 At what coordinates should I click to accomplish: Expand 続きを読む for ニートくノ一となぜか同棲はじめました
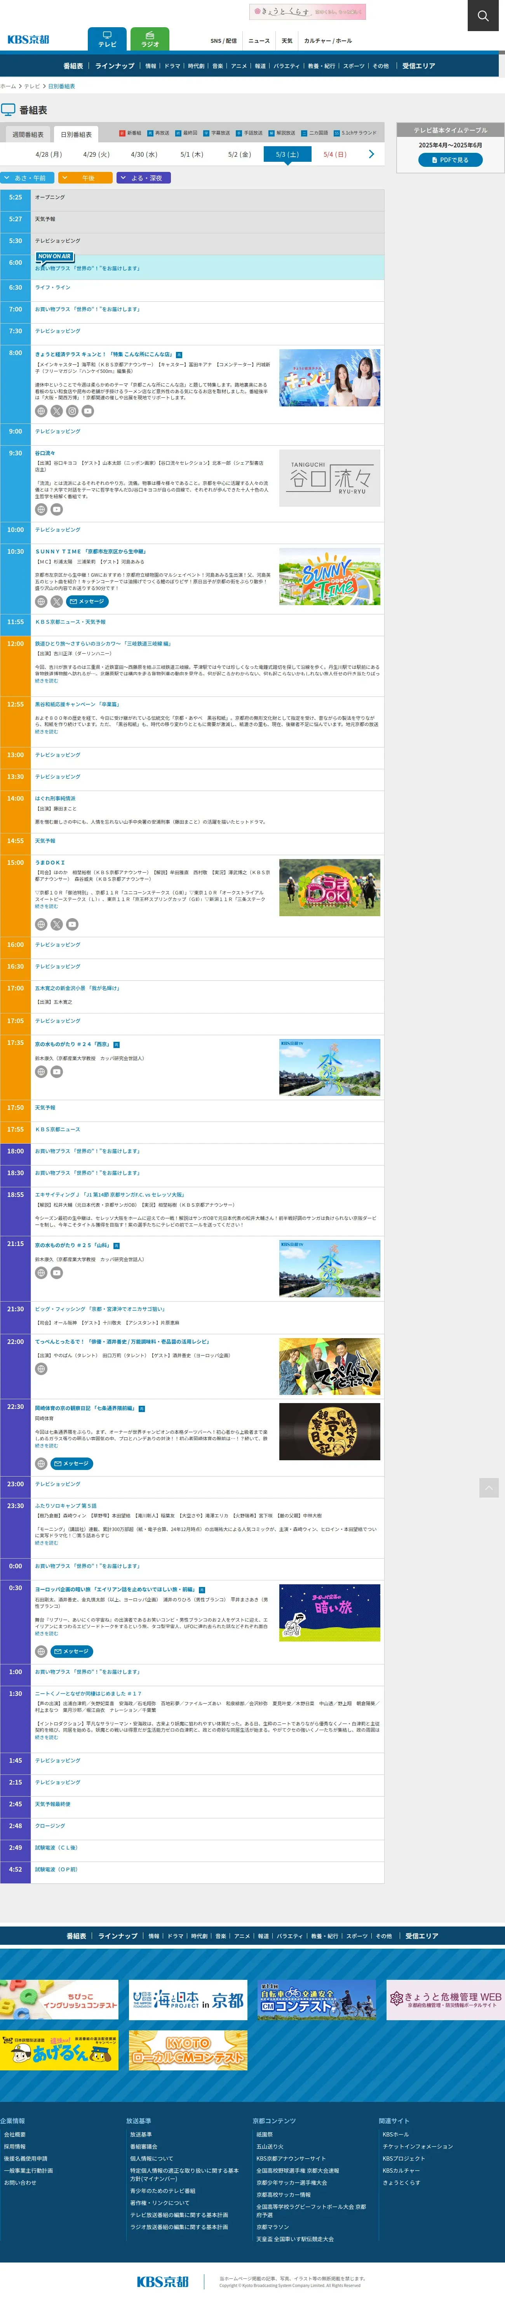point(46,1738)
